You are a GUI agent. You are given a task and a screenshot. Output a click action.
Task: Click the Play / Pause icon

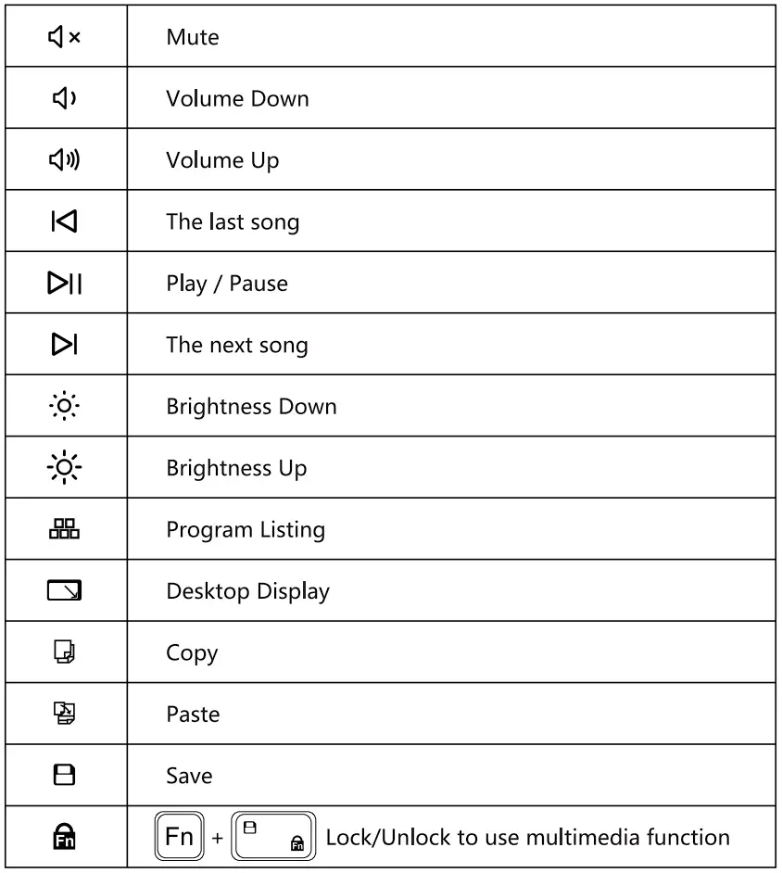tap(64, 284)
